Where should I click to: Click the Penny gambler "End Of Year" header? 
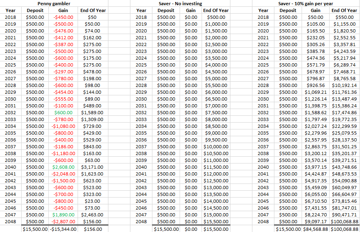(x=92, y=10)
